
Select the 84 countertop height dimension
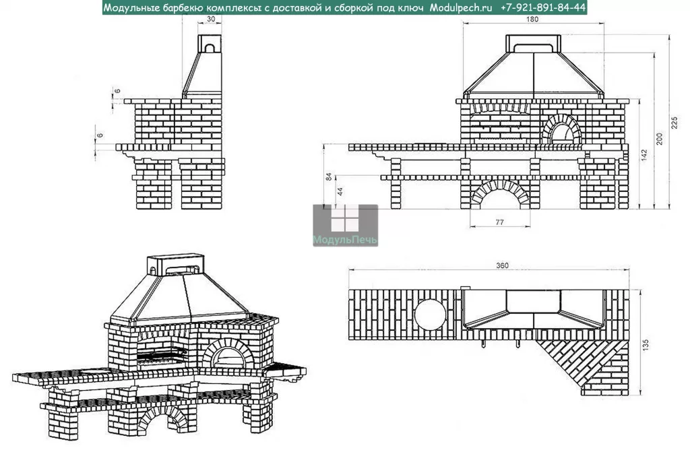(x=329, y=176)
